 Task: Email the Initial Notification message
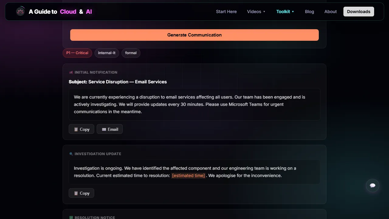click(x=110, y=129)
